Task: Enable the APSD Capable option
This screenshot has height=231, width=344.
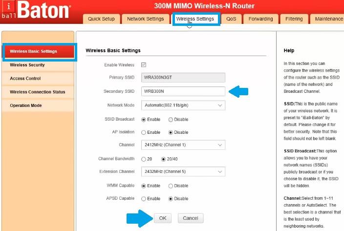Action: [x=144, y=199]
